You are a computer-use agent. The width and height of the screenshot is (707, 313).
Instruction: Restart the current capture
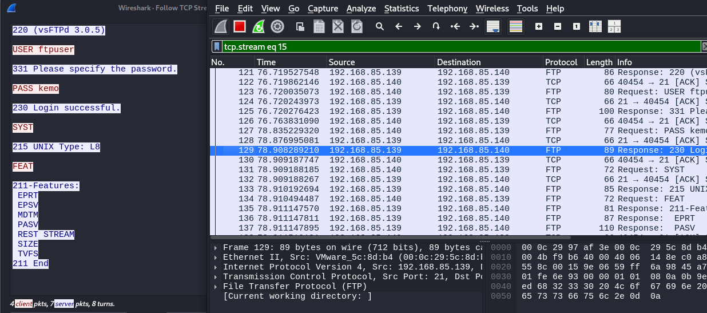259,26
